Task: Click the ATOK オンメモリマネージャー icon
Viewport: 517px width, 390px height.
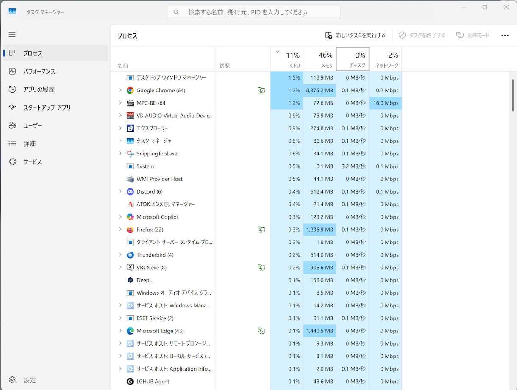Action: point(130,204)
